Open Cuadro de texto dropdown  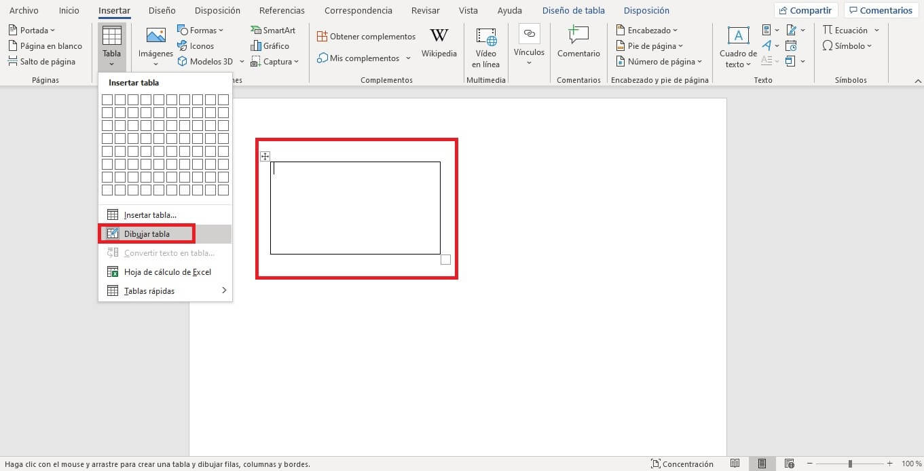tap(738, 48)
